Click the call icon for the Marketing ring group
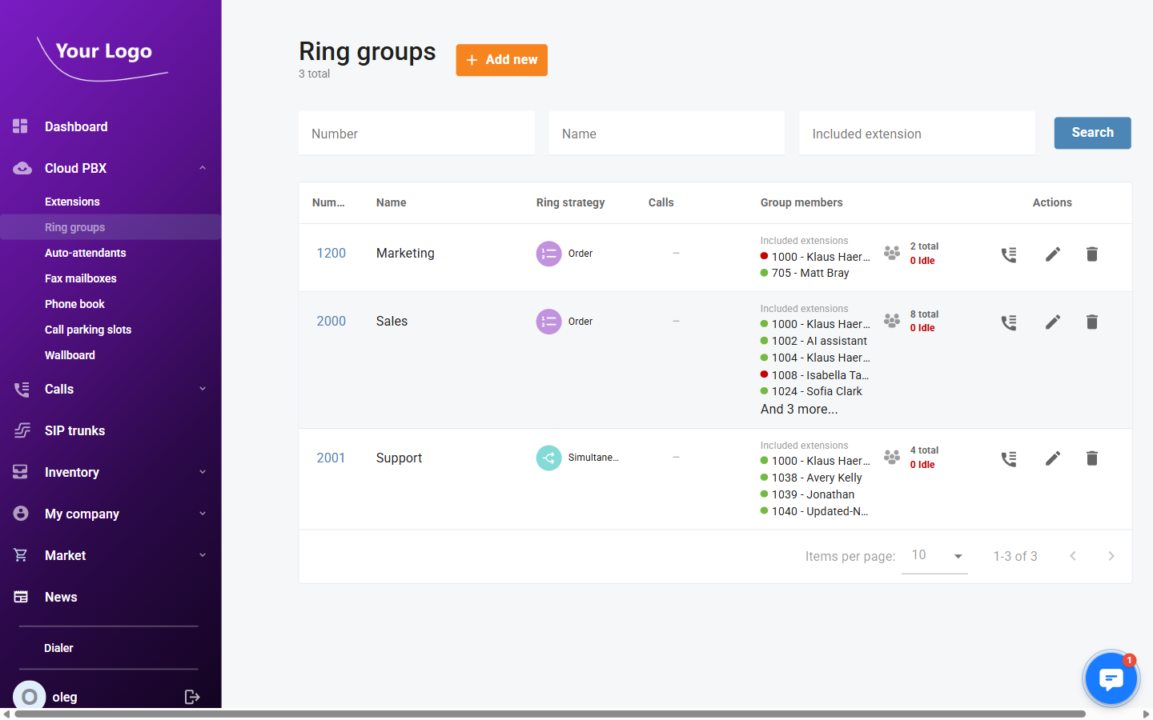The width and height of the screenshot is (1153, 720). pos(1009,254)
